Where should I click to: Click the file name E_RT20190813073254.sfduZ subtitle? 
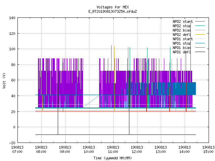(x=113, y=11)
